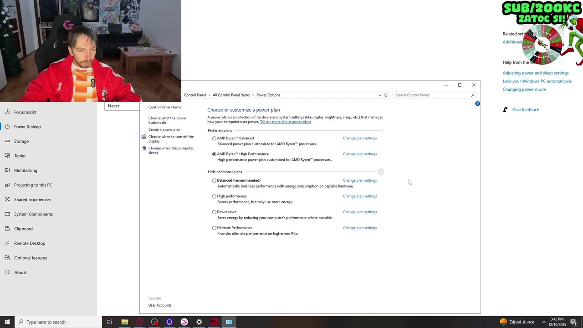
Task: Change plan settings for AMD Ryzen High Performance
Action: pyautogui.click(x=360, y=154)
